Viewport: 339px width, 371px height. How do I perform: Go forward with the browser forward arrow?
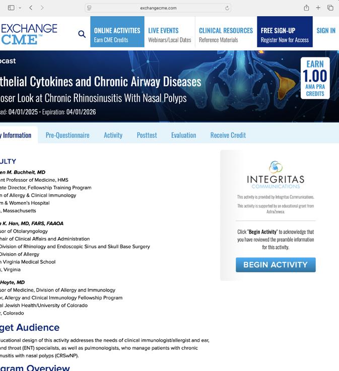tap(42, 8)
